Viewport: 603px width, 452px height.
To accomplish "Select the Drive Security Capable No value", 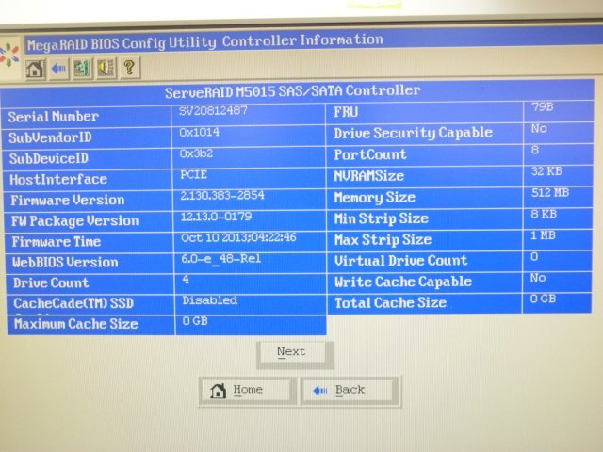I will pyautogui.click(x=539, y=128).
